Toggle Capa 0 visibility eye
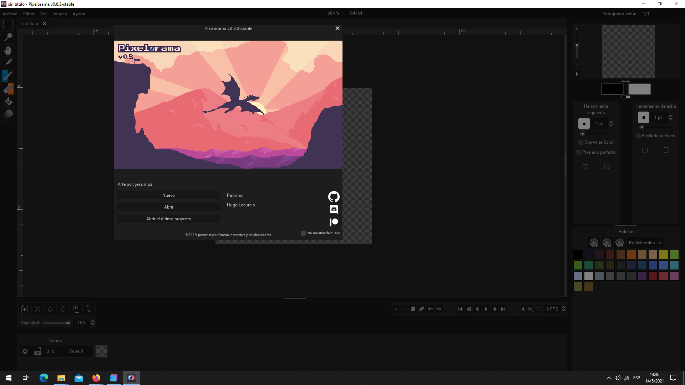The width and height of the screenshot is (685, 385). pos(25,351)
